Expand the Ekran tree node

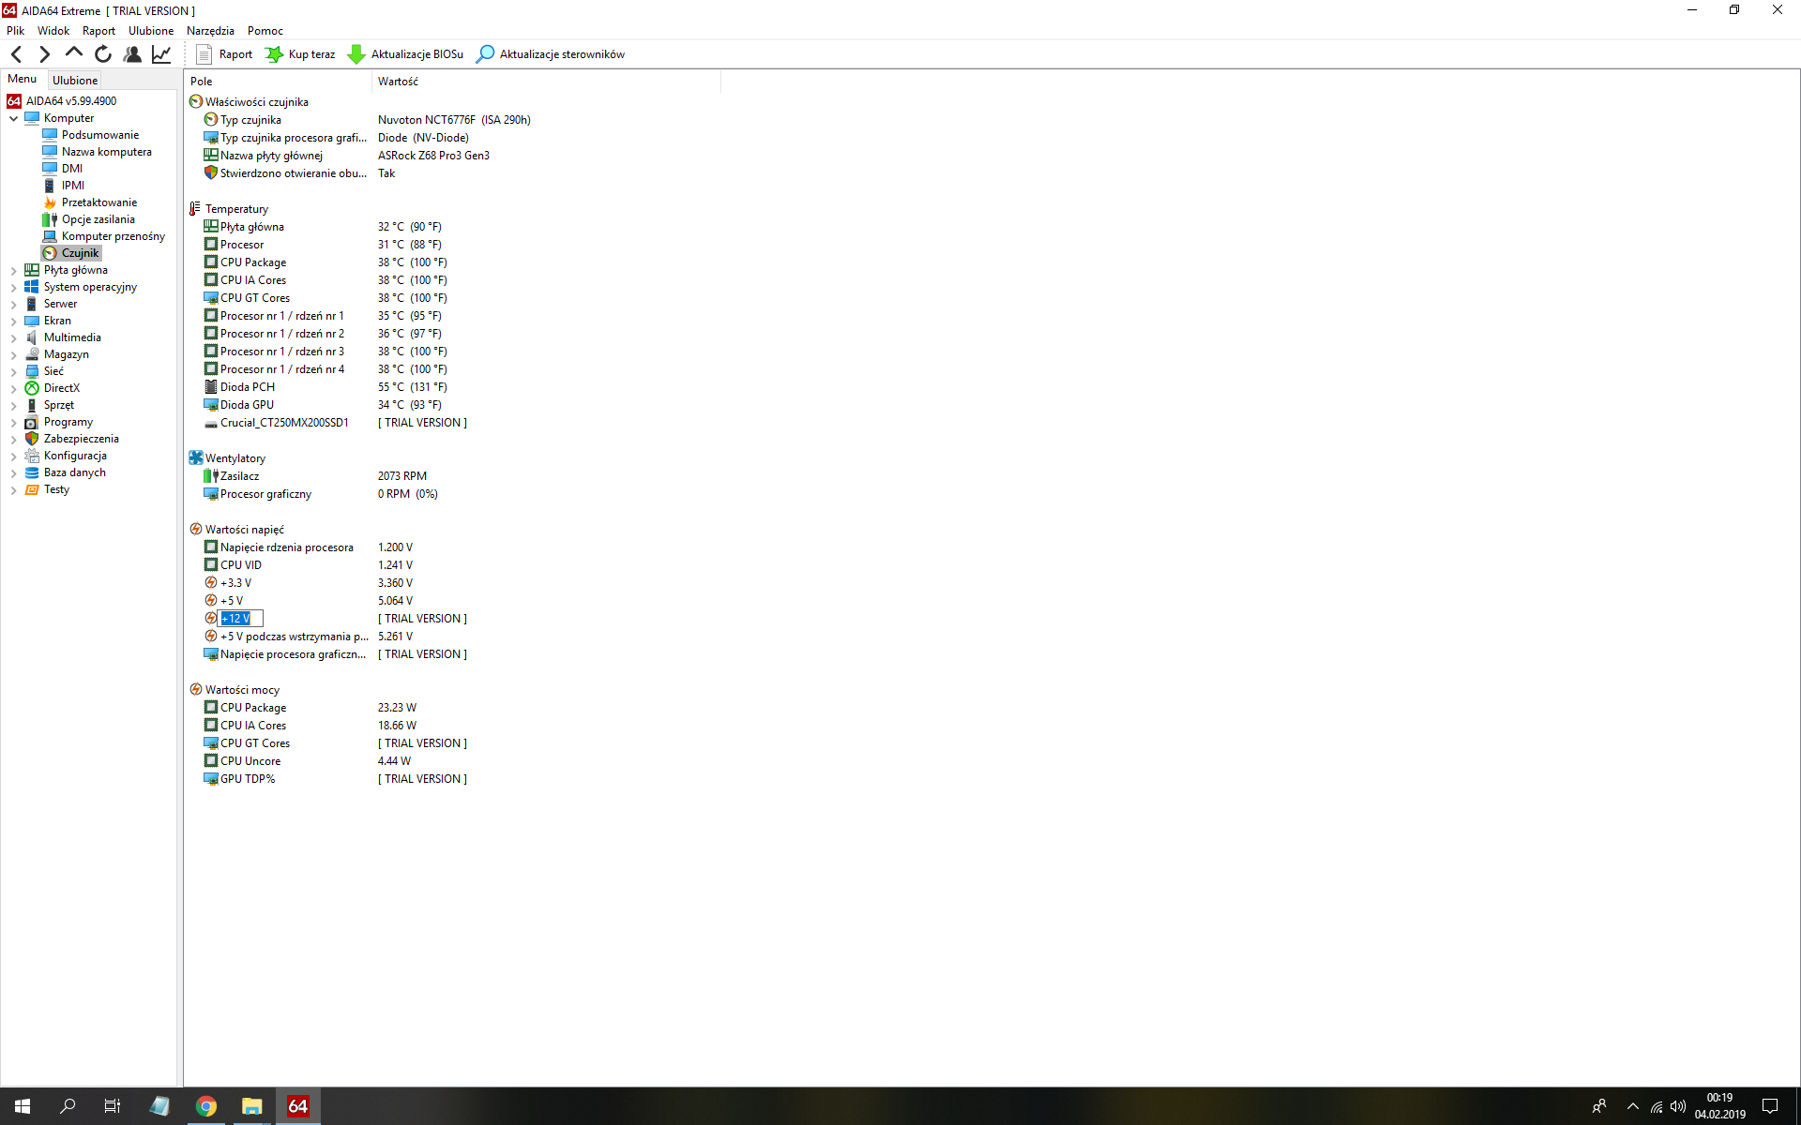14,322
